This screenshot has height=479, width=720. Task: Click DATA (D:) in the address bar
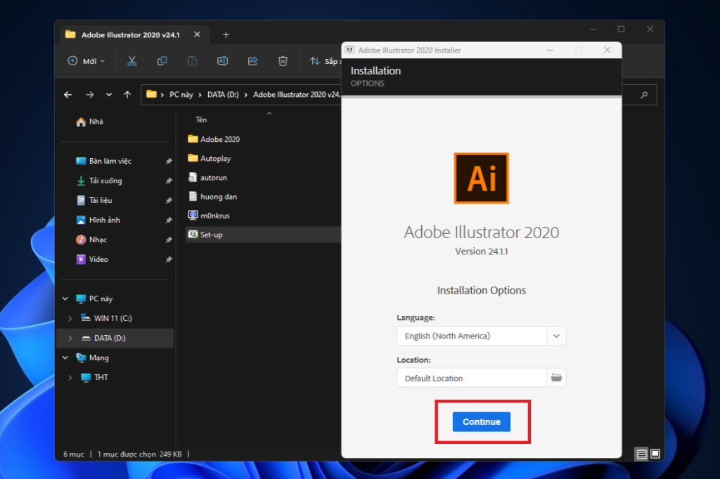point(223,95)
